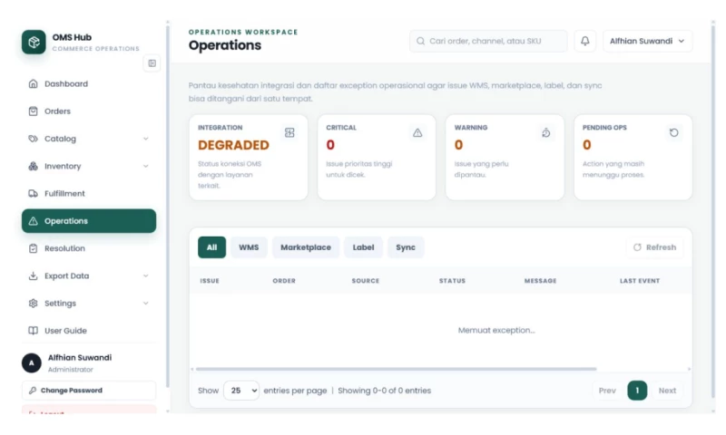Expand the Export Data submenu chevron

(x=146, y=275)
